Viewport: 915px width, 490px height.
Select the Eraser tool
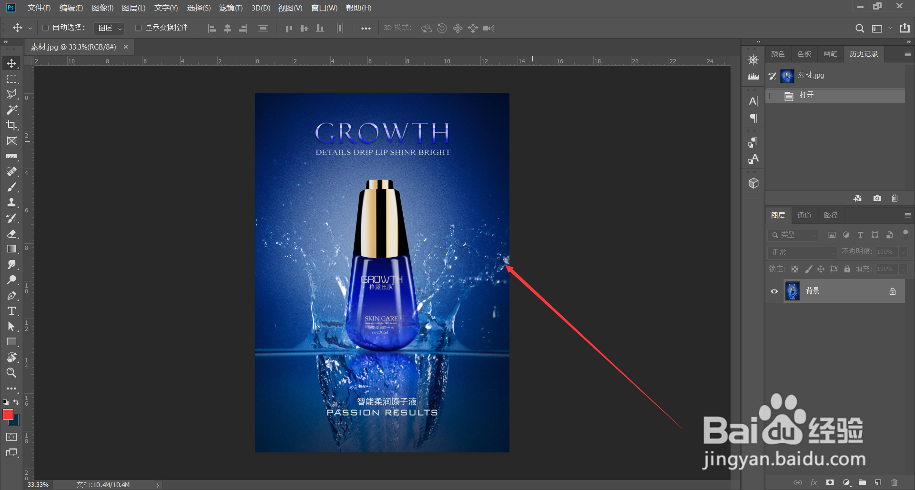[11, 234]
